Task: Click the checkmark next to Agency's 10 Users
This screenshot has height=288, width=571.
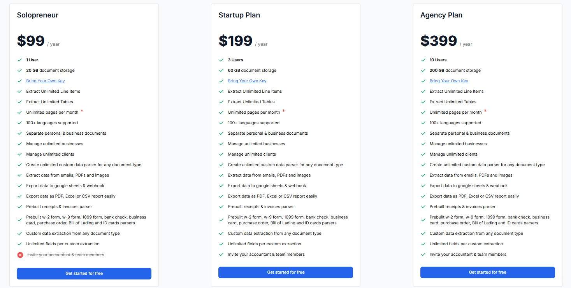Action: tap(423, 60)
